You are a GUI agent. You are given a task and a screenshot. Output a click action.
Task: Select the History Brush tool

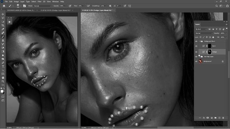pyautogui.click(x=3, y=44)
